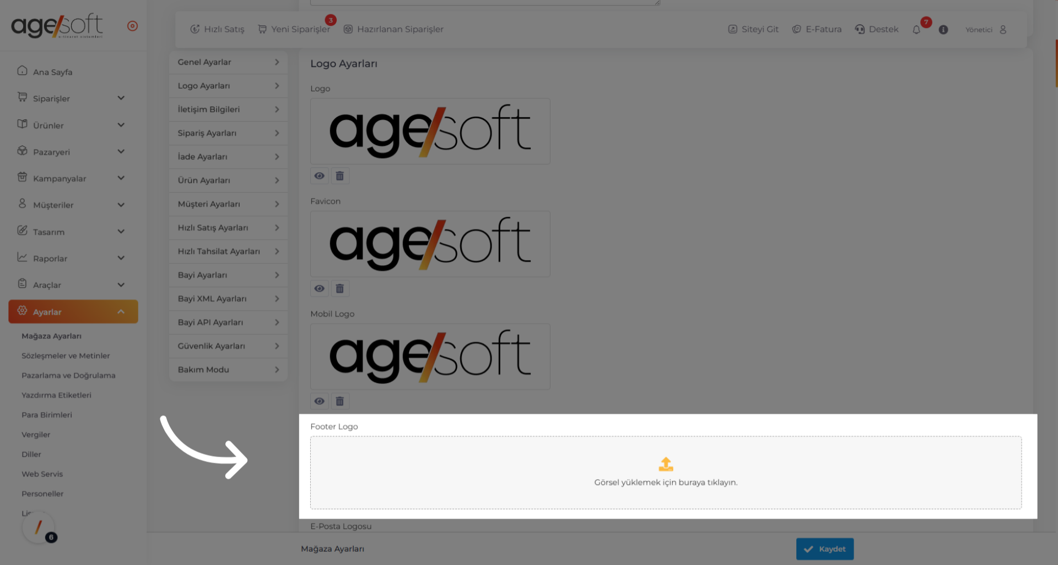1058x565 pixels.
Task: Preview the Logo image with eye icon
Action: point(319,176)
